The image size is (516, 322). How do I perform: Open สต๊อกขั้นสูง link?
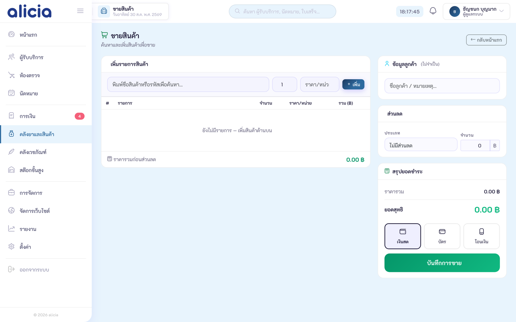[x=46, y=170]
